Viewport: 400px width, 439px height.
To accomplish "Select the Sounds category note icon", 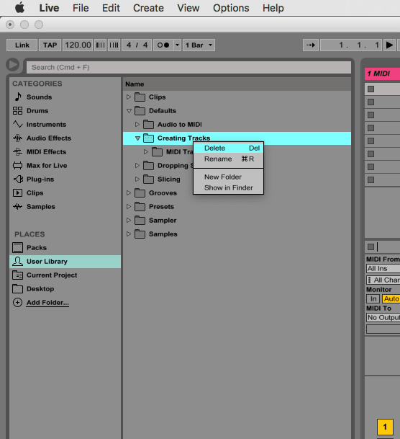I will (x=18, y=97).
